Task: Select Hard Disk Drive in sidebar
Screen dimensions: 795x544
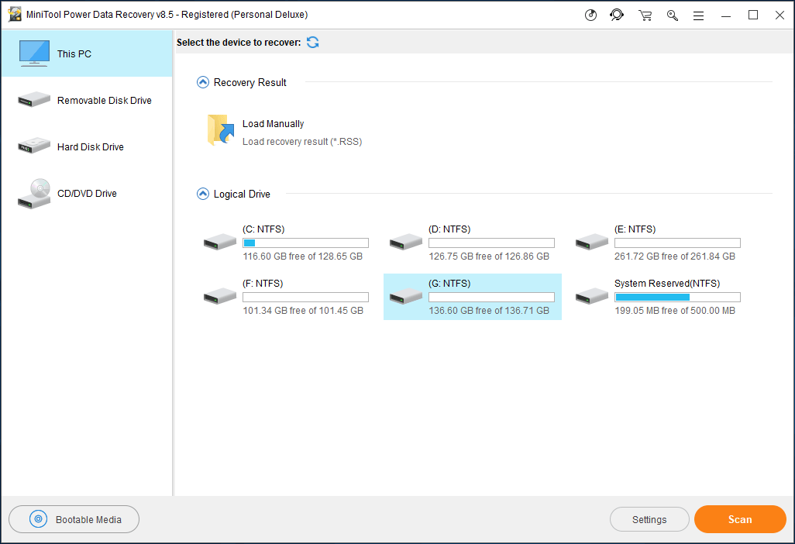Action: tap(86, 147)
